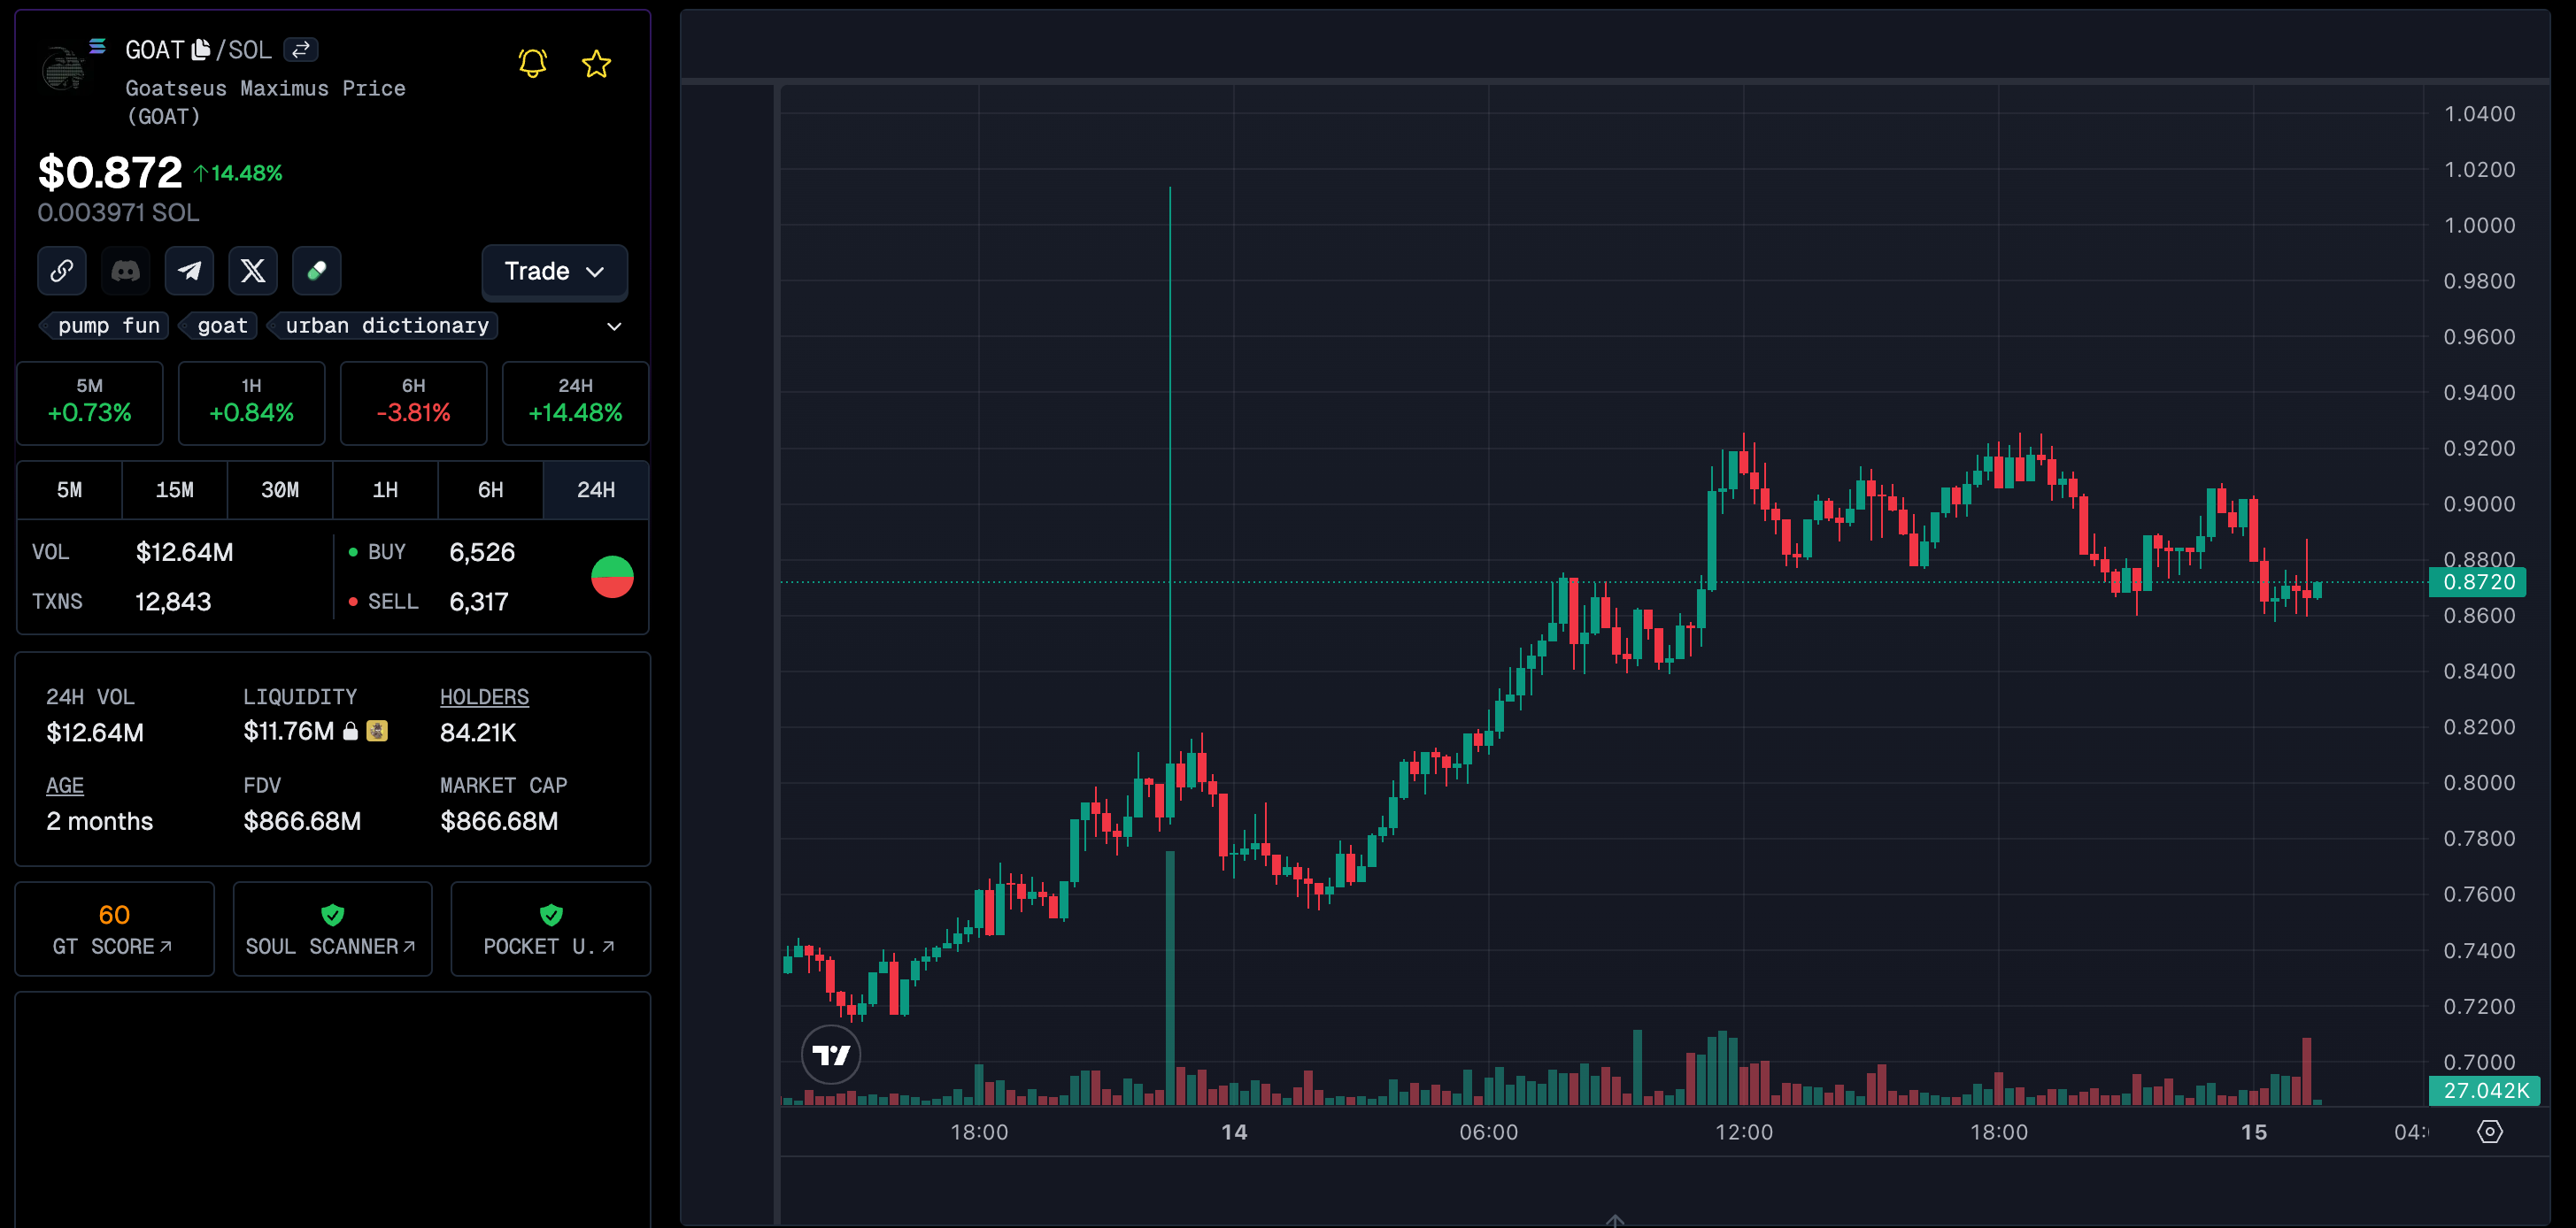Switch to the 6H stats tab
2576x1228 pixels.
coord(490,489)
